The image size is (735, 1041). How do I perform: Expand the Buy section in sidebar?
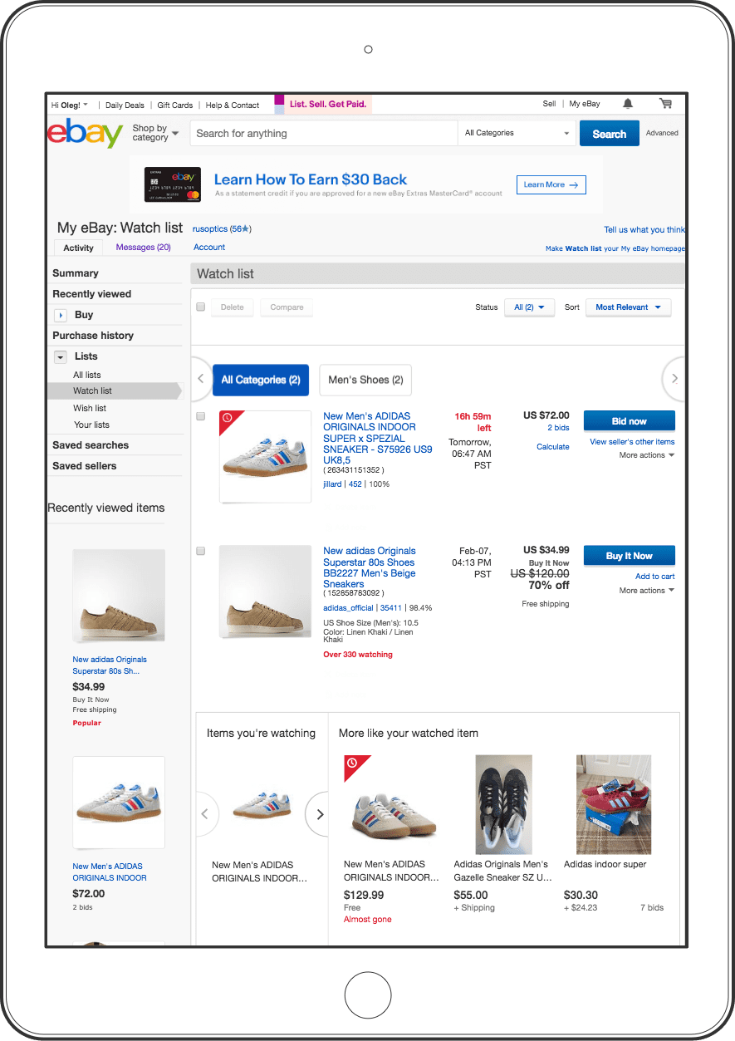pos(60,316)
